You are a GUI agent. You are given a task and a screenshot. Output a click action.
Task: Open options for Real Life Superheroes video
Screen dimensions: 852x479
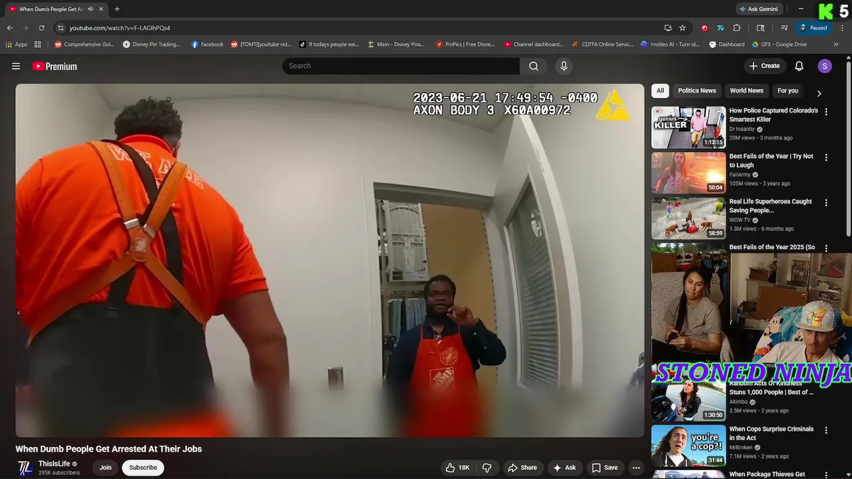(826, 203)
